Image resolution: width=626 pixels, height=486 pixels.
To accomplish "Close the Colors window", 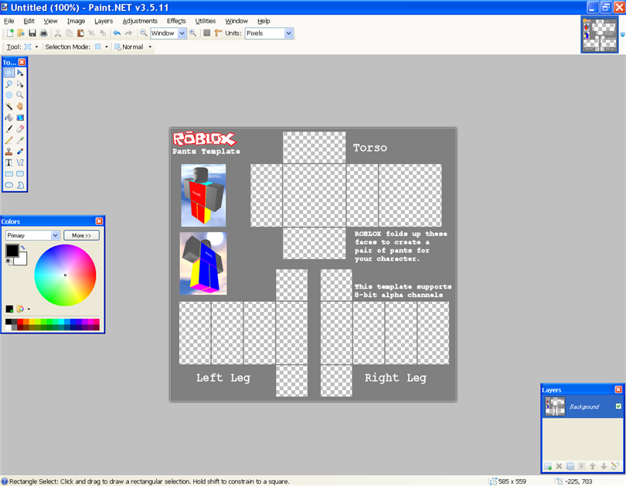I will point(99,221).
